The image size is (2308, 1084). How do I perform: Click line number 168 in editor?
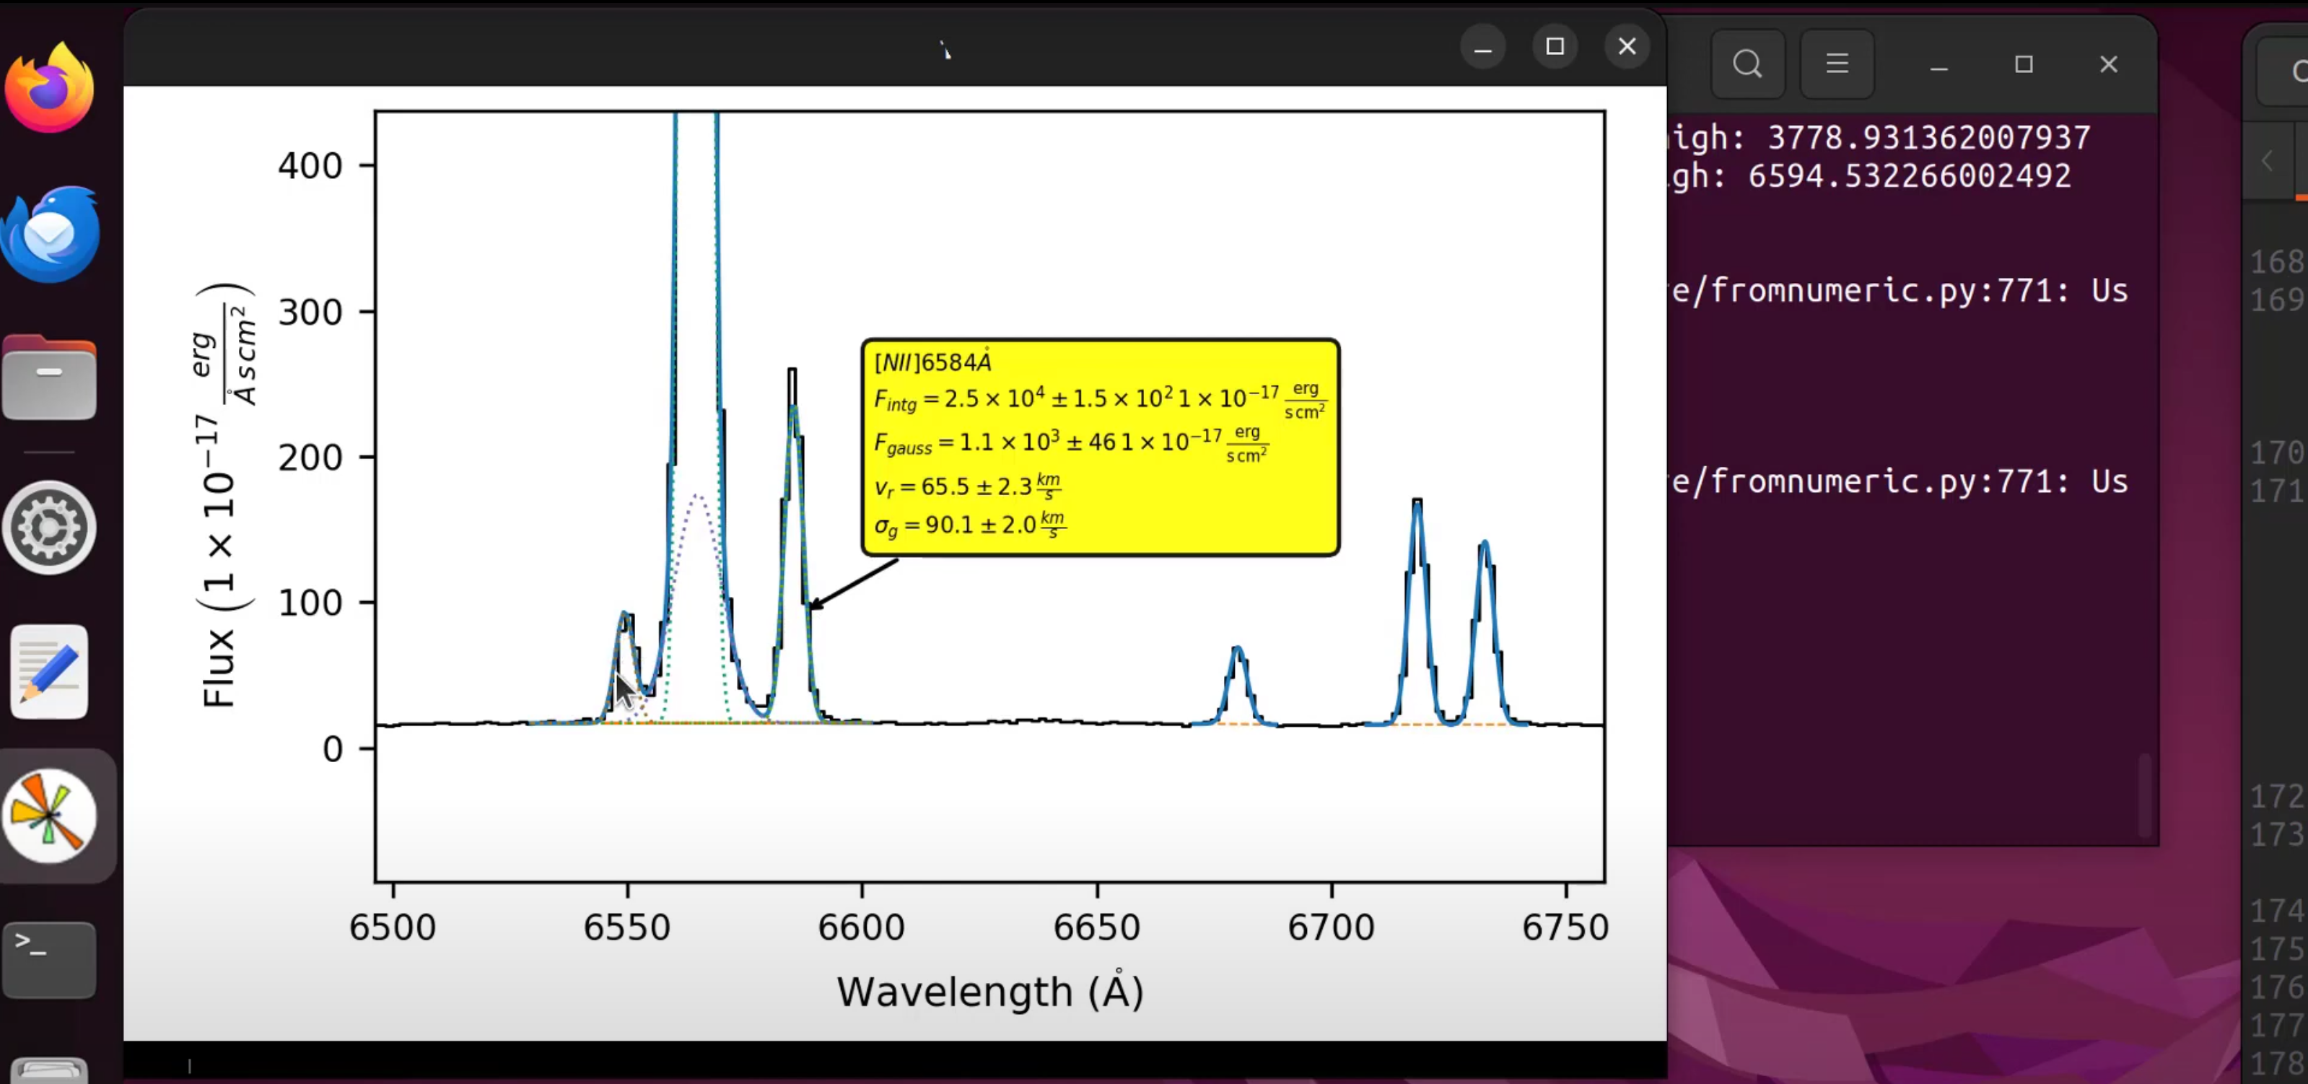pos(2277,261)
